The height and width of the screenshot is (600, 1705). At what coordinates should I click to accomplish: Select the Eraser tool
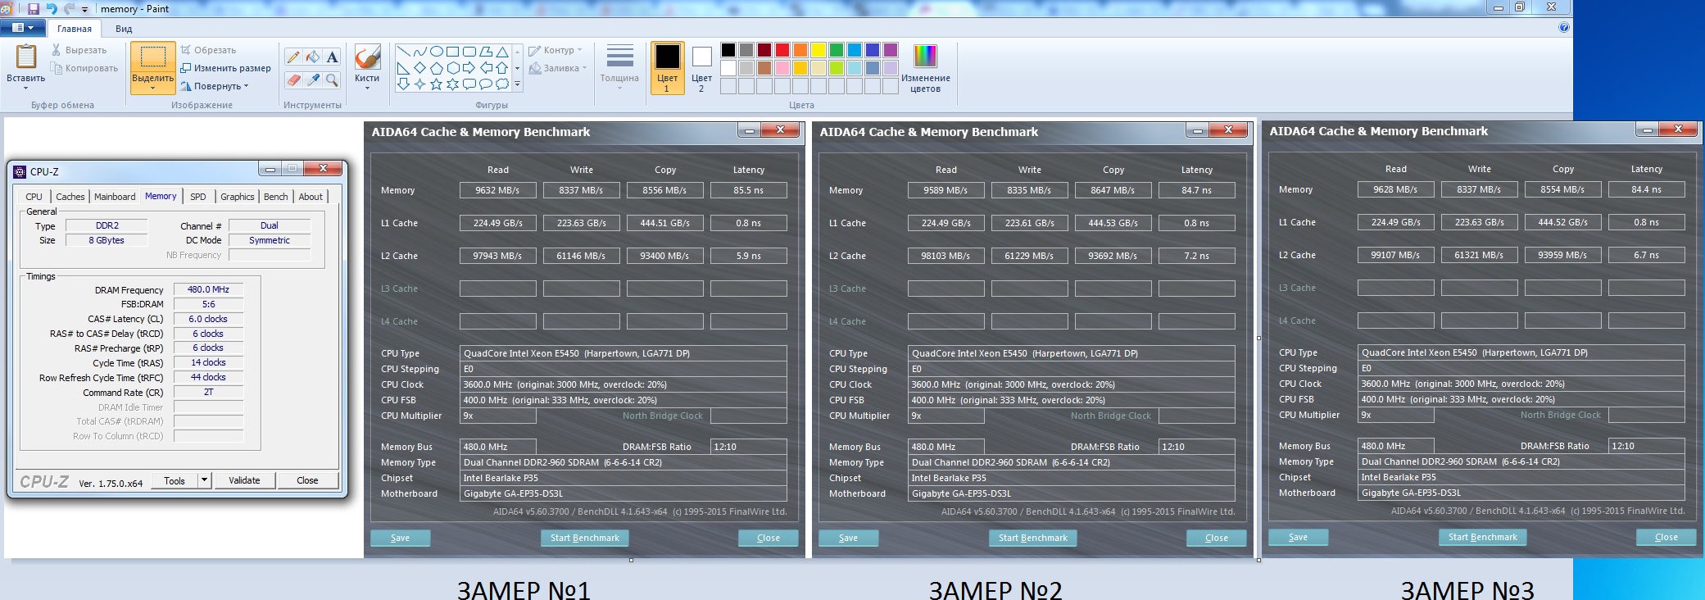tap(293, 80)
